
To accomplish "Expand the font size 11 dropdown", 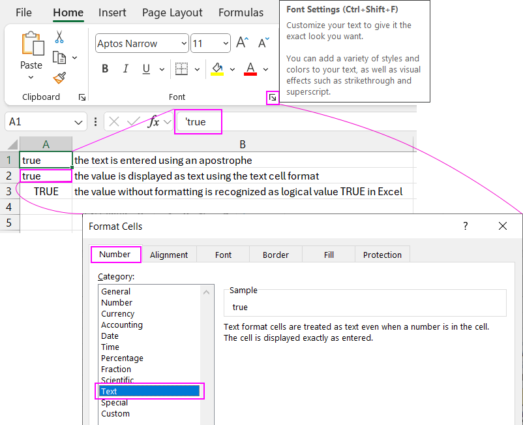I will pos(226,44).
